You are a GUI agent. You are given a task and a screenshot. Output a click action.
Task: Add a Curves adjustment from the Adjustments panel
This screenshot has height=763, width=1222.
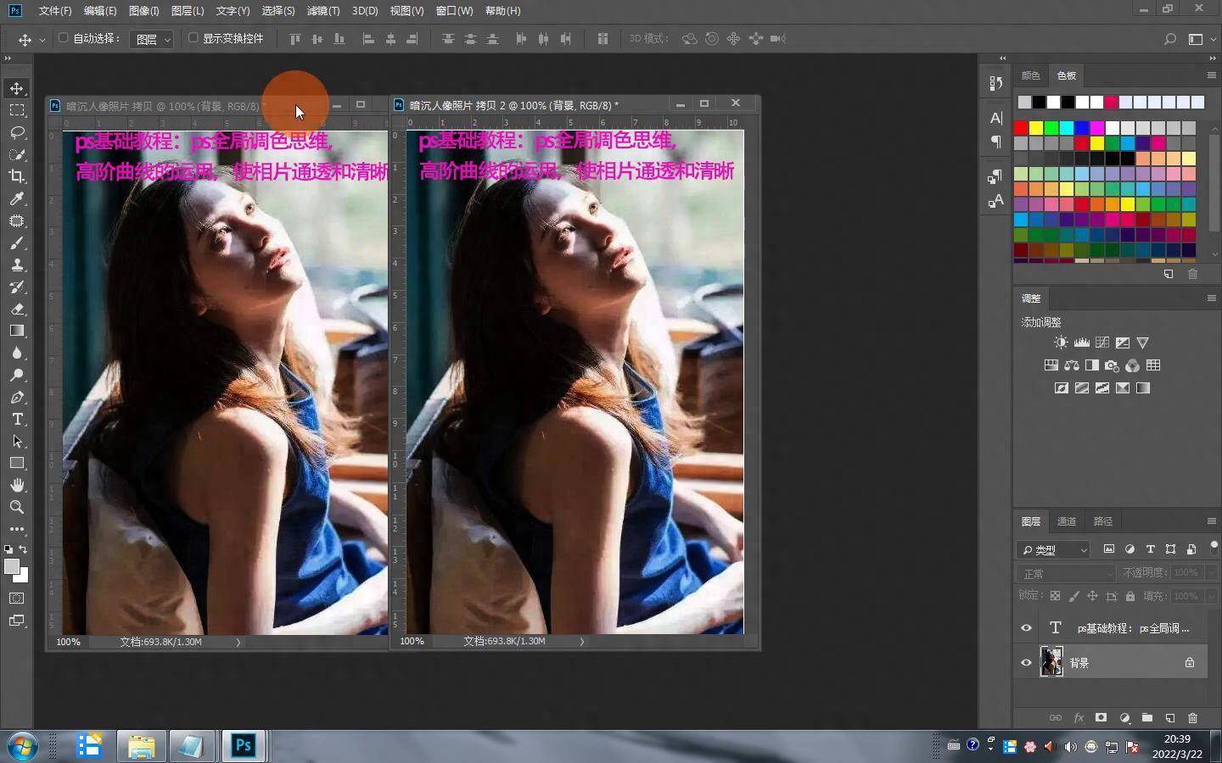point(1102,343)
